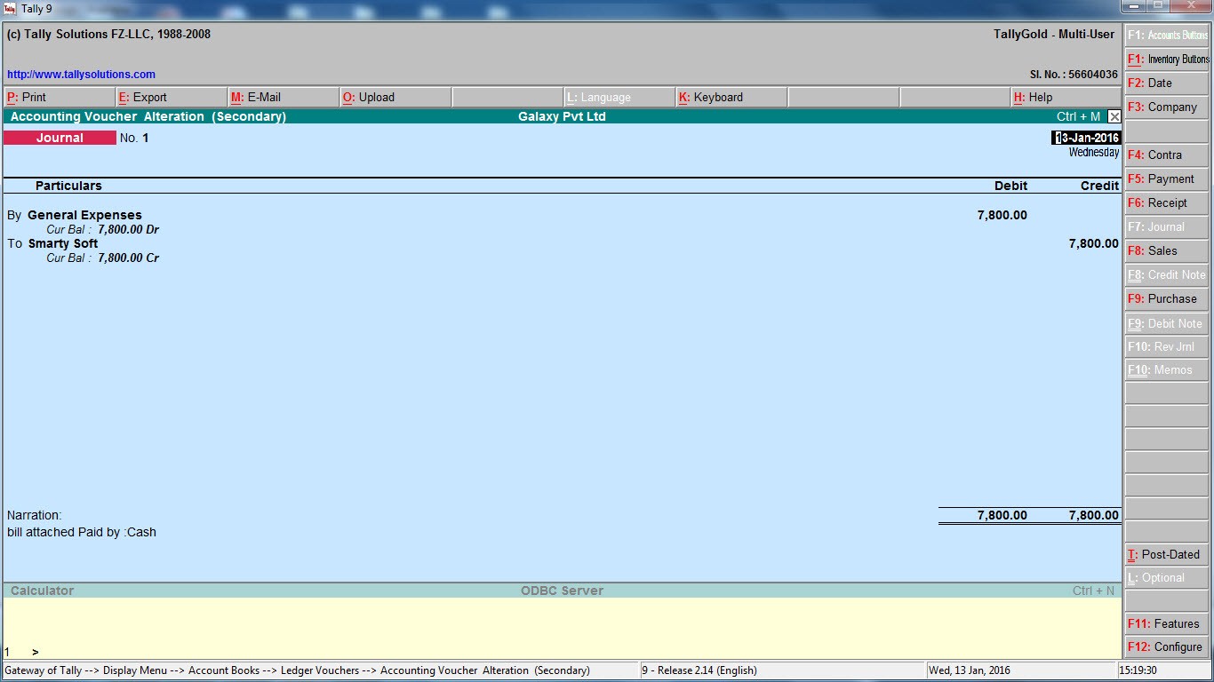Switch to F1: Accounts Buttons
This screenshot has width=1214, height=682.
(1167, 36)
